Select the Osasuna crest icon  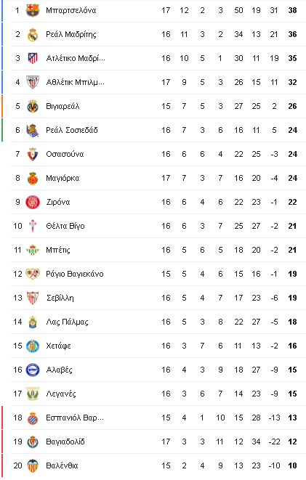tap(33, 154)
